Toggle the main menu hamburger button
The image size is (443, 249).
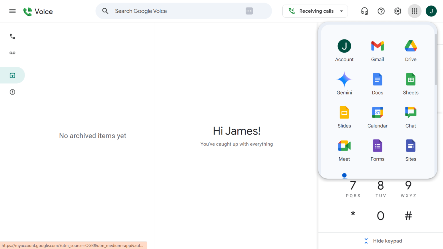click(12, 11)
